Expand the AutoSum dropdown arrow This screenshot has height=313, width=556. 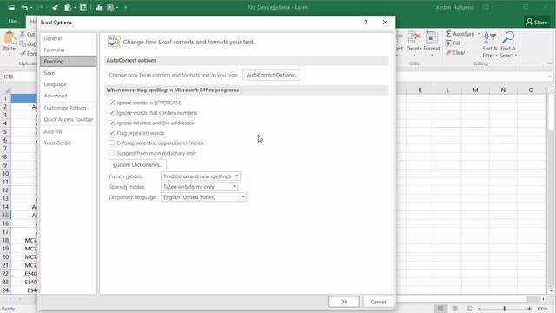tap(479, 34)
